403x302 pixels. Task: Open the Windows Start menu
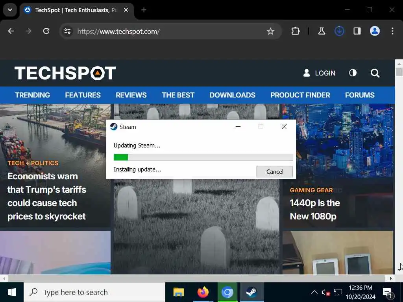11,292
